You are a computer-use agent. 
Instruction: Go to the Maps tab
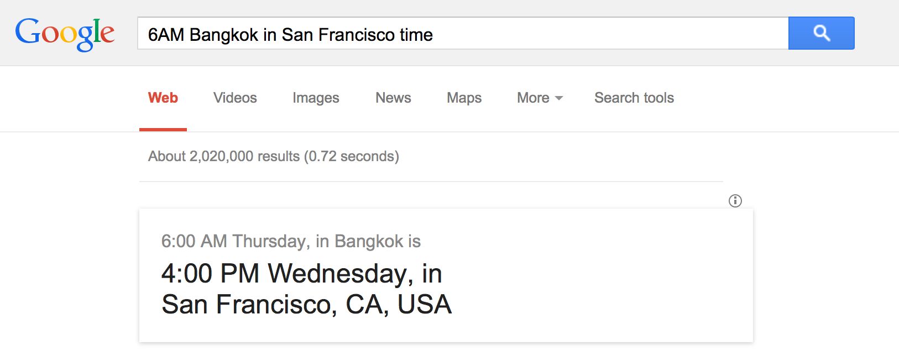point(464,98)
